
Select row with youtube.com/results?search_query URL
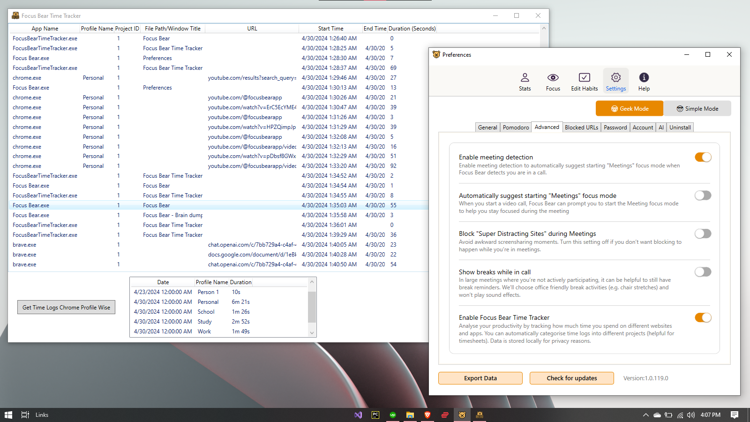click(218, 78)
